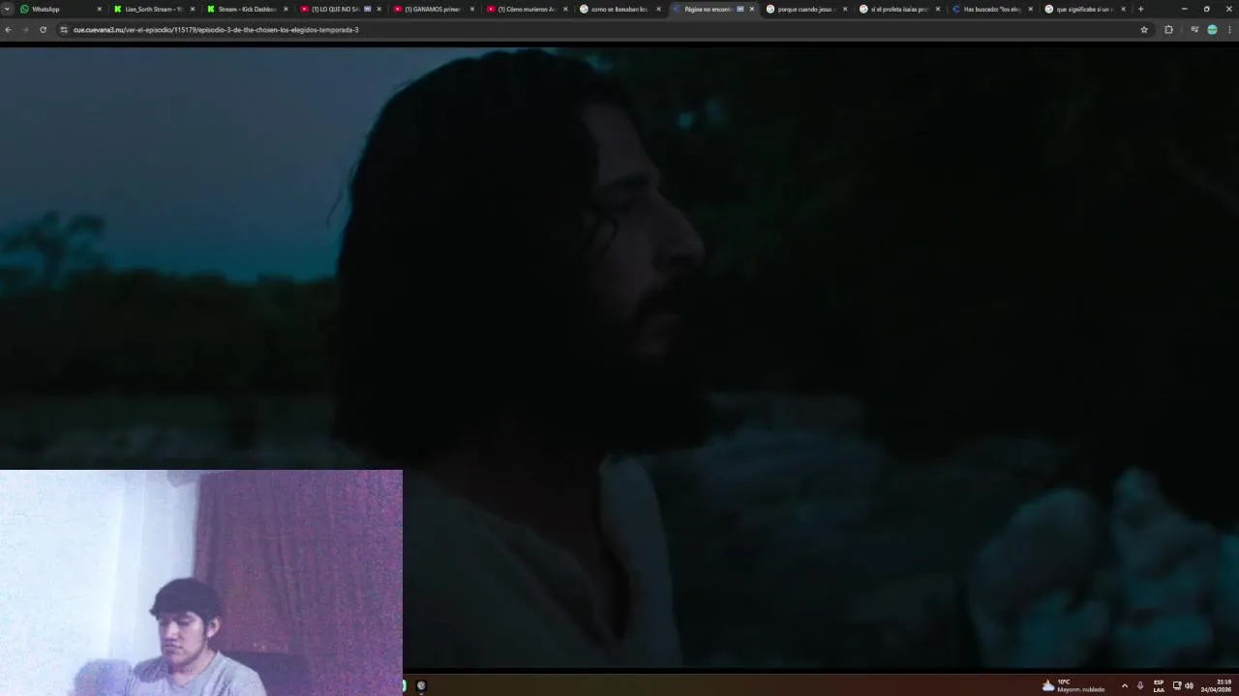Expand the tab search dropdown arrow
This screenshot has width=1239, height=696.
[7, 9]
